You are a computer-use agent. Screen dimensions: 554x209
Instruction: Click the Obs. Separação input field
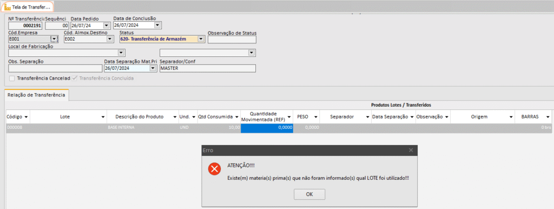(x=55, y=68)
